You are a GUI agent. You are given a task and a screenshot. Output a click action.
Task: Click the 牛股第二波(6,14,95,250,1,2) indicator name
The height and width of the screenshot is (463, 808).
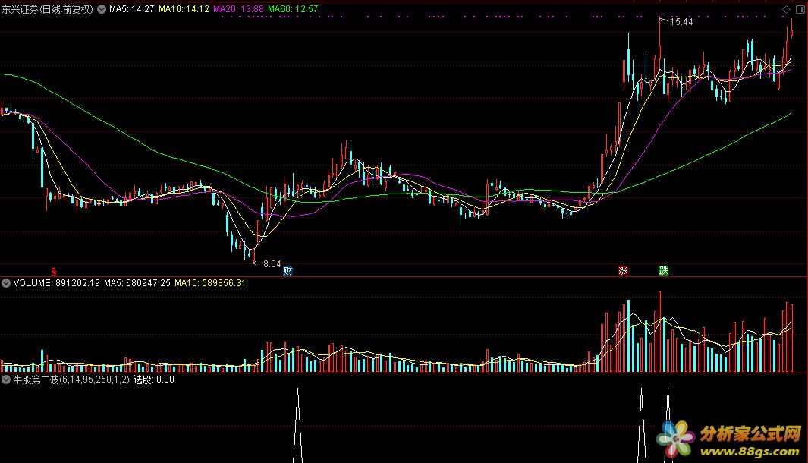point(71,380)
